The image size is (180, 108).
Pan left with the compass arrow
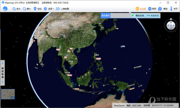pos(168,25)
